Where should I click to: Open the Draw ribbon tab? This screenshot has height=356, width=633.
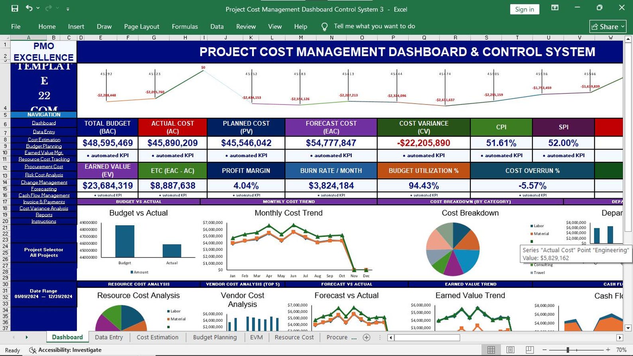(104, 26)
